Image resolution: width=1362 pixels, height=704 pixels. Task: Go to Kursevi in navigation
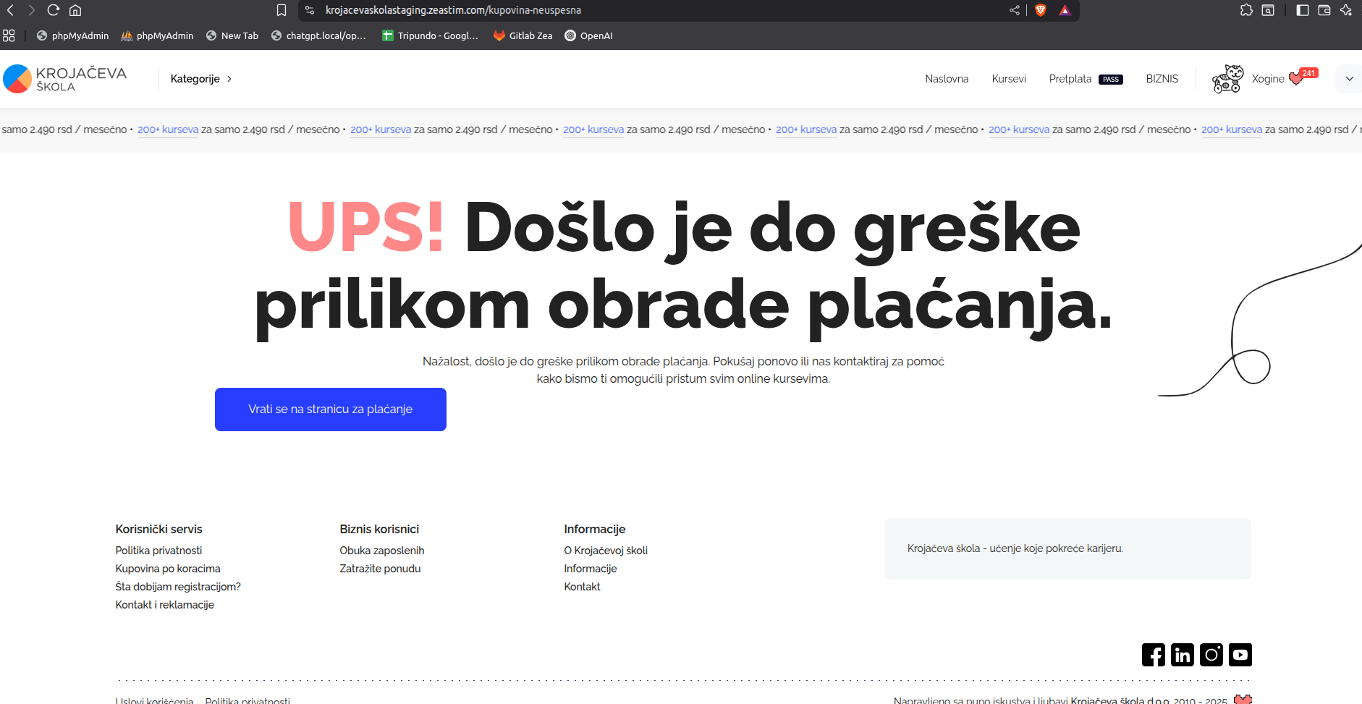[1008, 79]
